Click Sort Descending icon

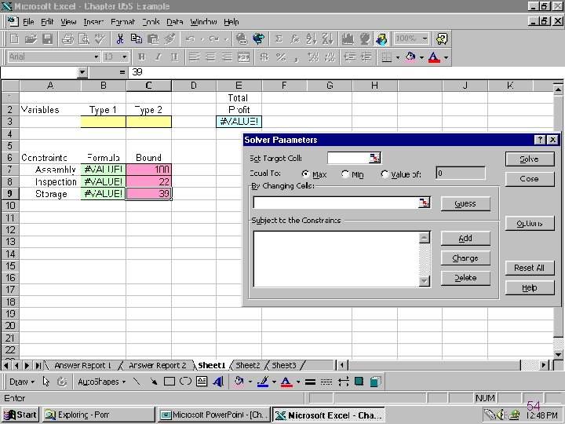[327, 39]
